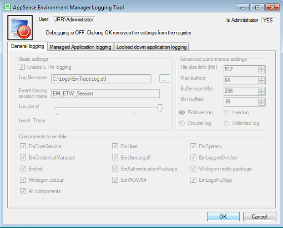283x228 pixels.
Task: Click Event tracing session name field
Action: pos(106,93)
